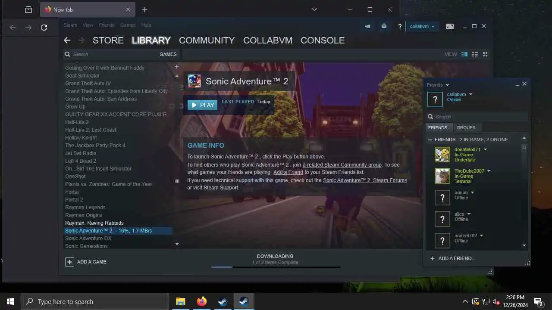Click the Add a Game plus icon
The image size is (552, 310).
tap(69, 262)
